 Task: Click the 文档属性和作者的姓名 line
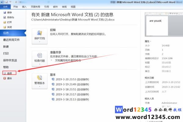pos(68,61)
